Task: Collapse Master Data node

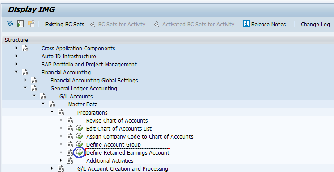Action: tap(43, 104)
